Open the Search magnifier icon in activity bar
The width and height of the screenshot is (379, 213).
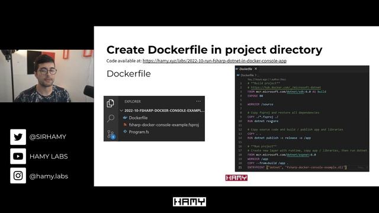point(111,118)
